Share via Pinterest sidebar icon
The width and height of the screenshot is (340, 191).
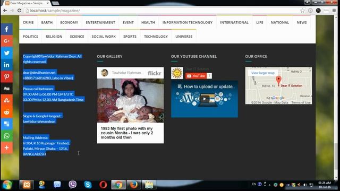(x=6, y=76)
